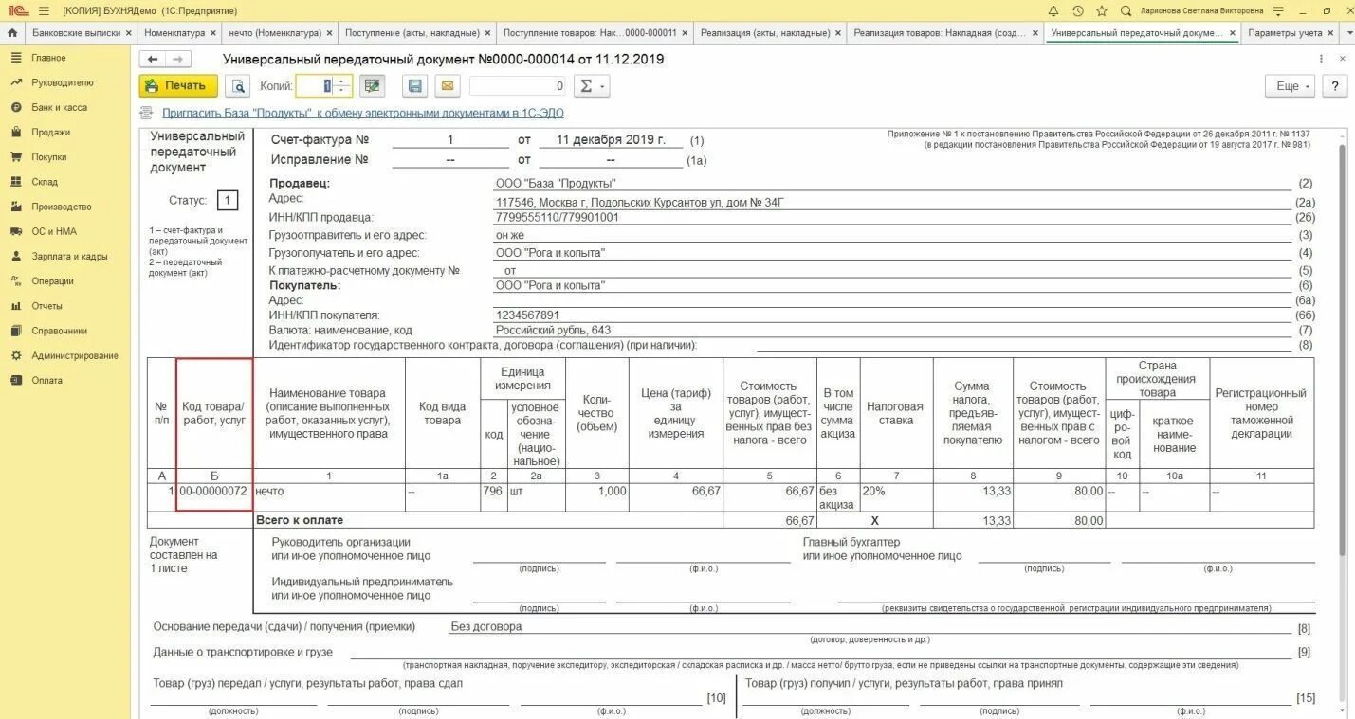Click the Копий number field
1355x719 pixels.
click(x=315, y=86)
